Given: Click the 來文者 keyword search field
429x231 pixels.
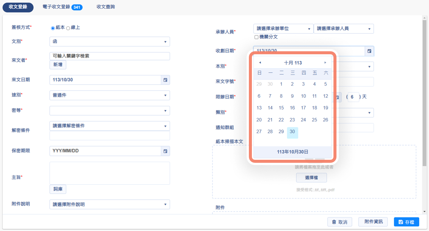Looking at the screenshot, I should pos(110,56).
